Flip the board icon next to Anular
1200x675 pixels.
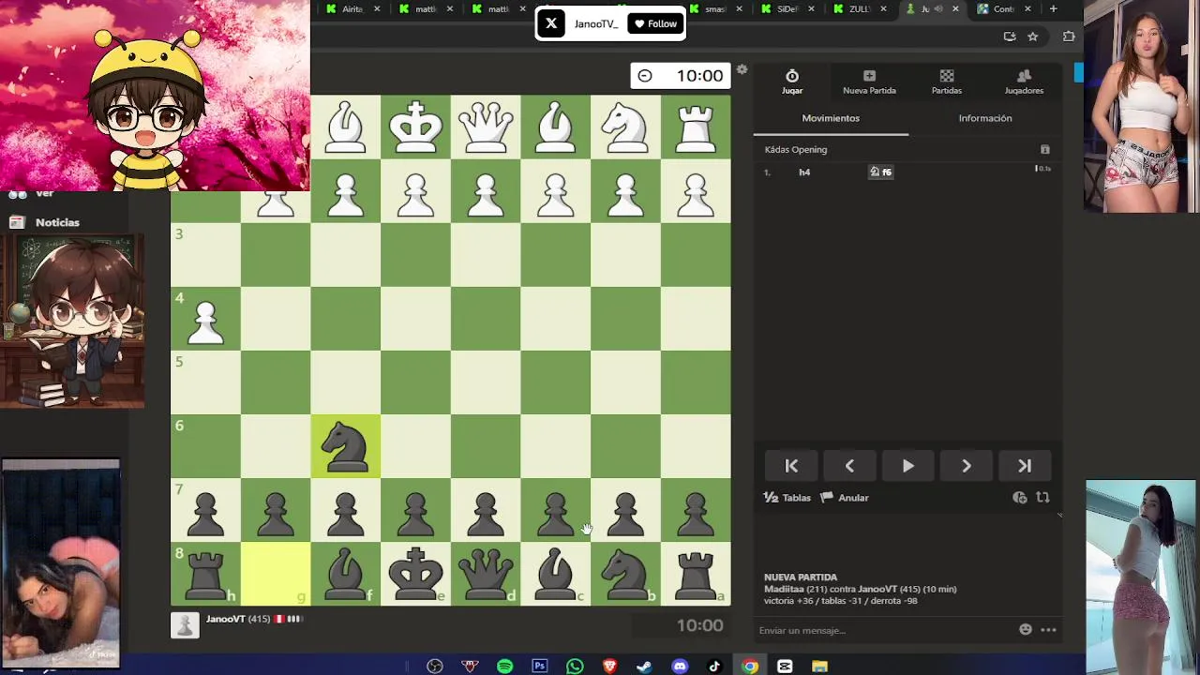click(x=1042, y=498)
